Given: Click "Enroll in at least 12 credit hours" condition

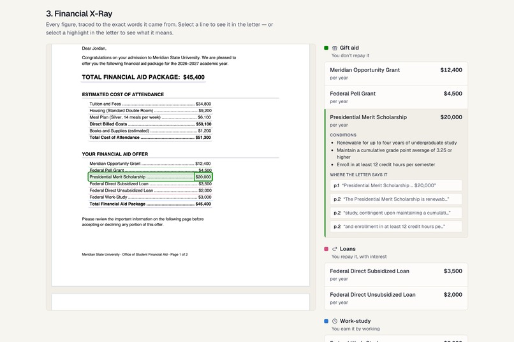Looking at the screenshot, I should click(386, 164).
